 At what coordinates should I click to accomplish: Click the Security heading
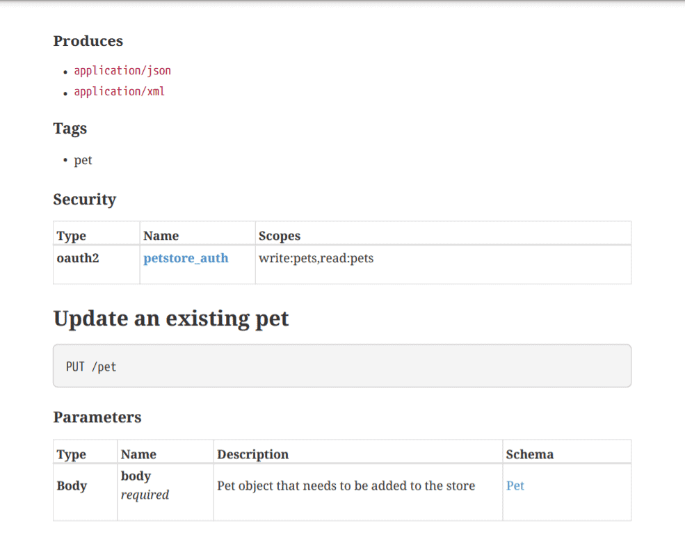pyautogui.click(x=84, y=200)
